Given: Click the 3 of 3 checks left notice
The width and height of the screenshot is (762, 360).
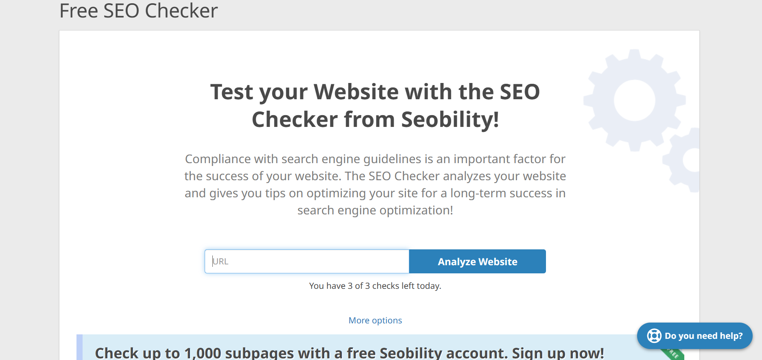Looking at the screenshot, I should click(x=375, y=286).
